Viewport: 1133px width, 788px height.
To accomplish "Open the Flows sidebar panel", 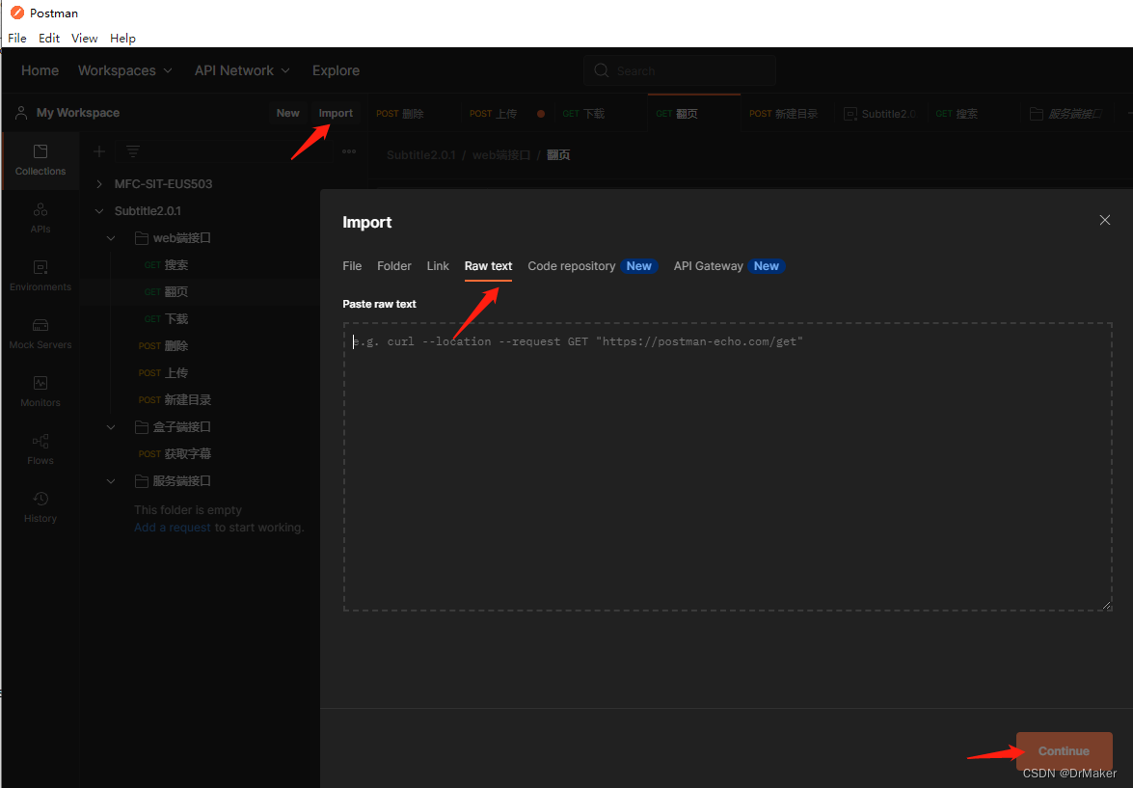I will click(x=40, y=449).
